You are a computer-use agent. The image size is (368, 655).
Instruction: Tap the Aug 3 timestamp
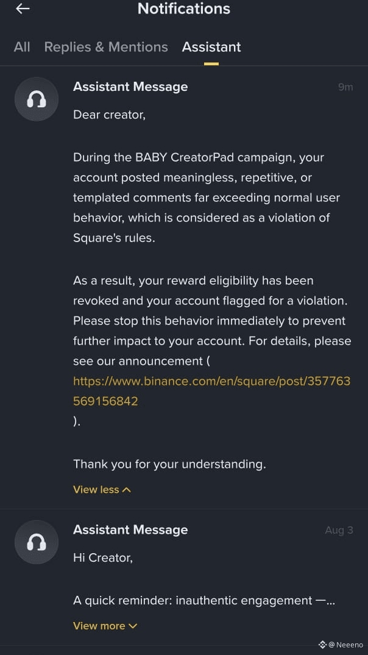339,530
